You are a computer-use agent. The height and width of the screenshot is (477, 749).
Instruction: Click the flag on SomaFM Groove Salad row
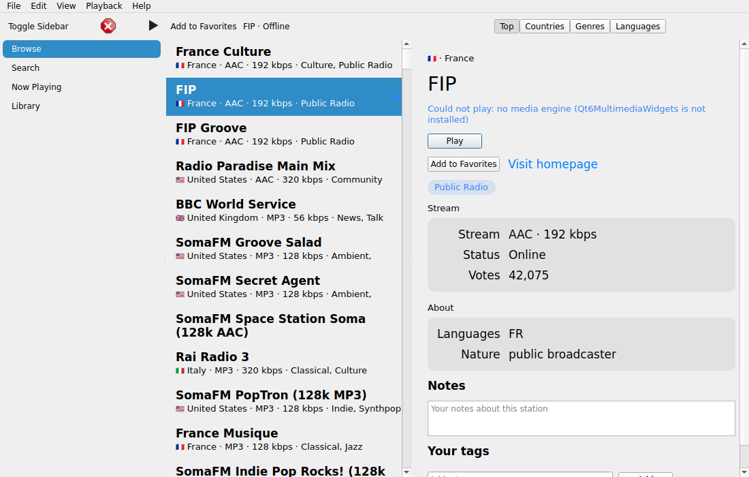click(x=180, y=256)
